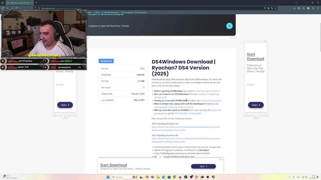Open AdChoices icon on bottom banner ad
This screenshot has width=321, height=180.
click(220, 159)
